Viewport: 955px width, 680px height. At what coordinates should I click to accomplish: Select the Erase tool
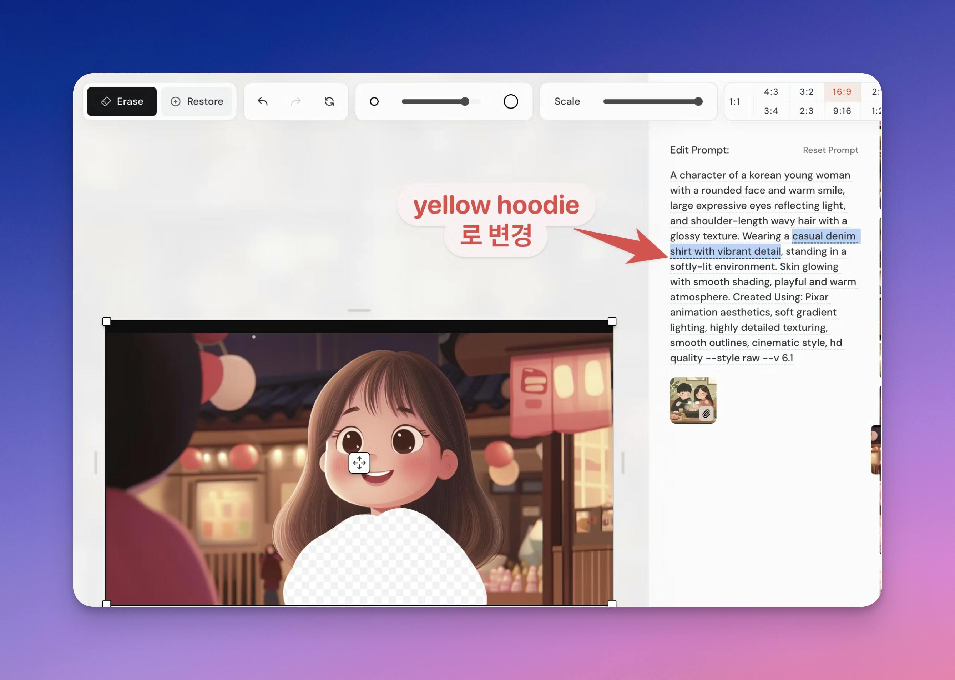122,101
